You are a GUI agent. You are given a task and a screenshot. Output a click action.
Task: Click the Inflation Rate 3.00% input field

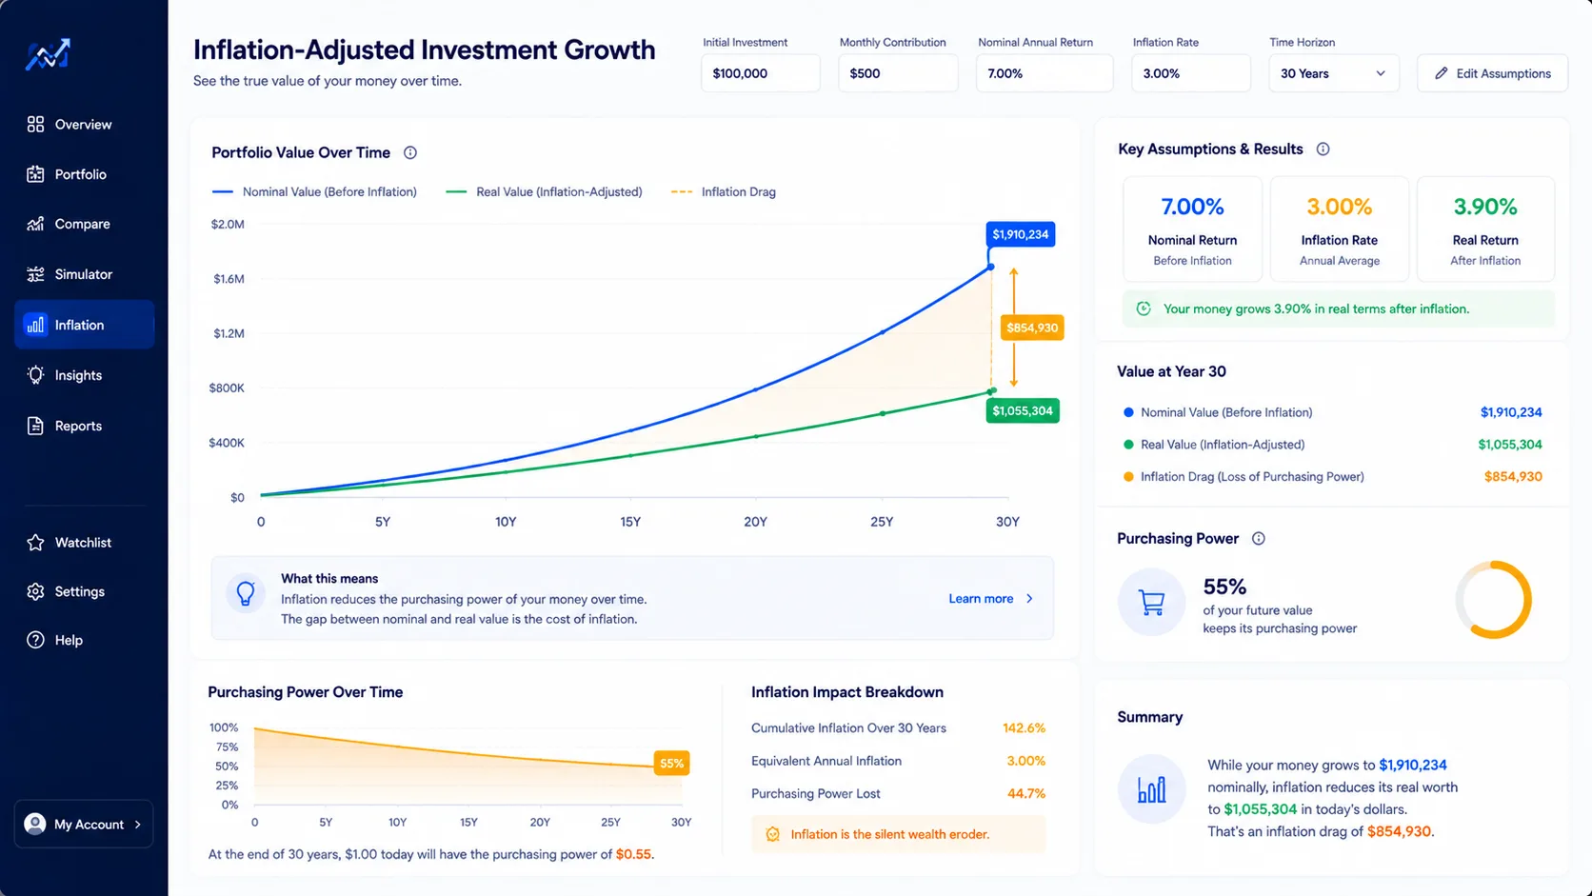tap(1191, 73)
